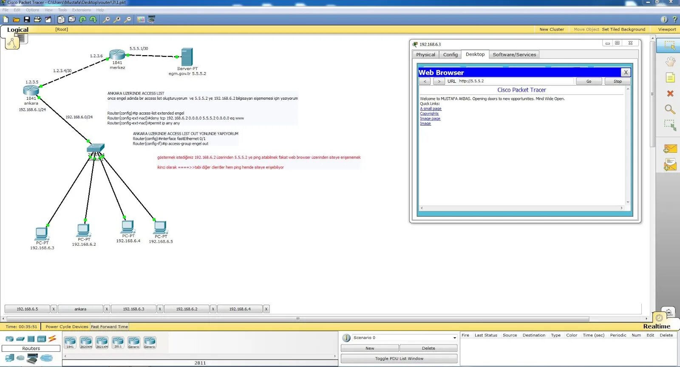
Task: Pick the 2811 router model
Action: [118, 342]
